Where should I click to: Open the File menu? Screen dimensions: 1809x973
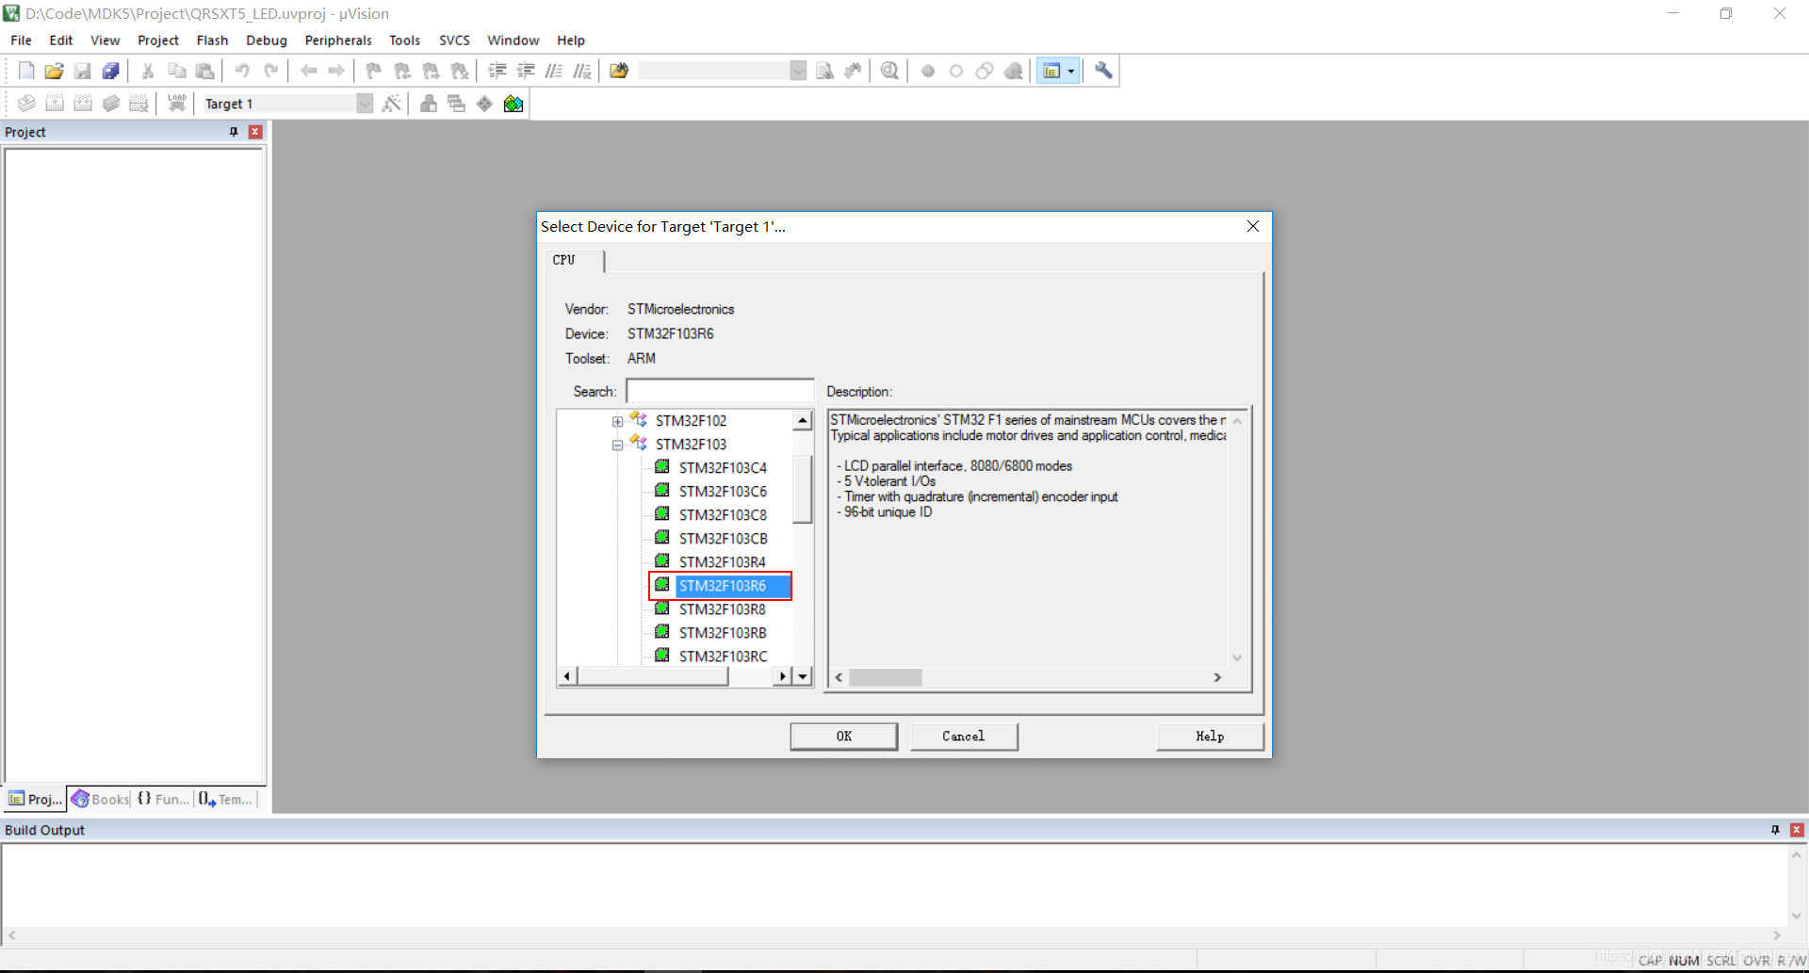21,41
